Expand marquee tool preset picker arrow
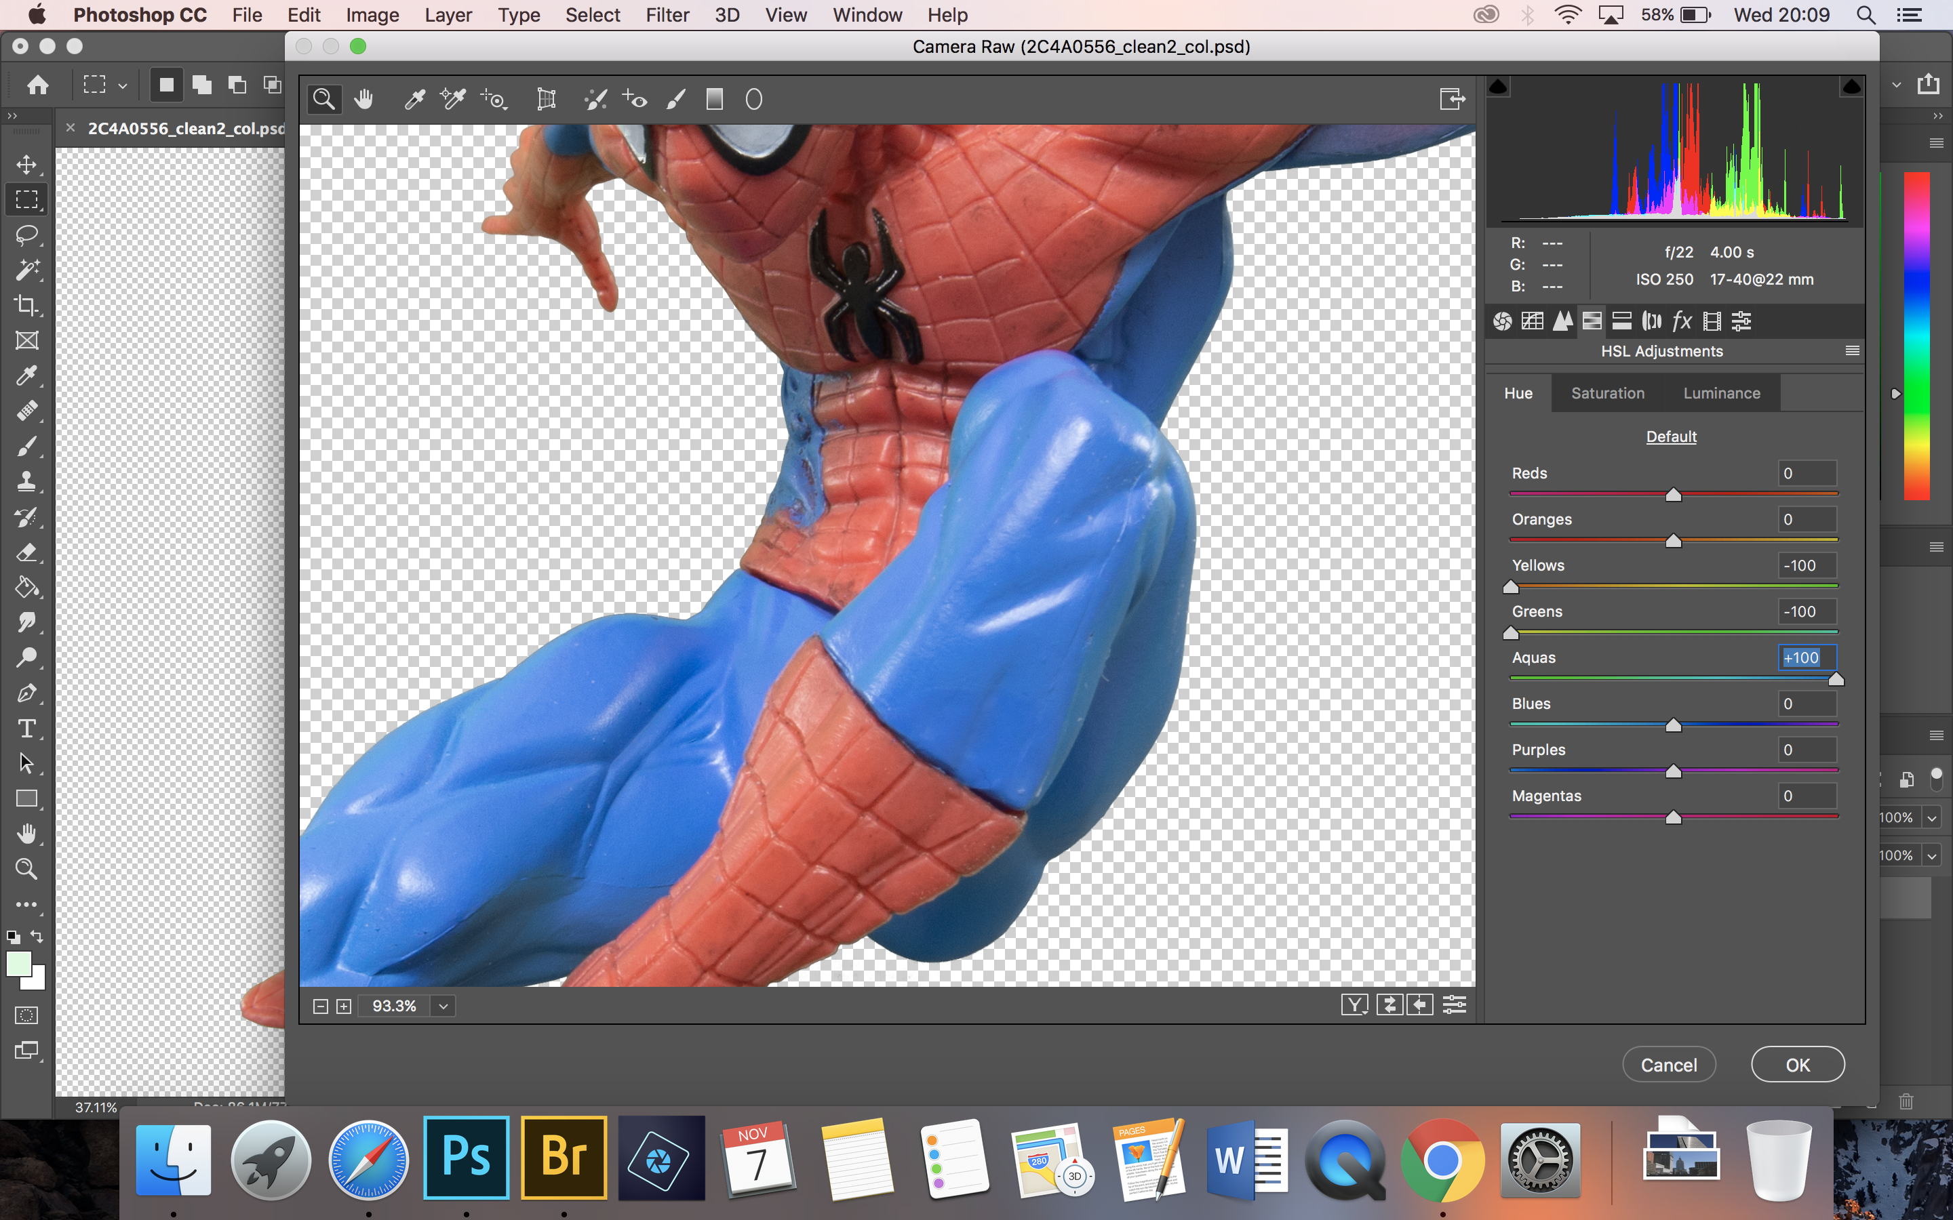This screenshot has height=1220, width=1953. click(x=123, y=85)
